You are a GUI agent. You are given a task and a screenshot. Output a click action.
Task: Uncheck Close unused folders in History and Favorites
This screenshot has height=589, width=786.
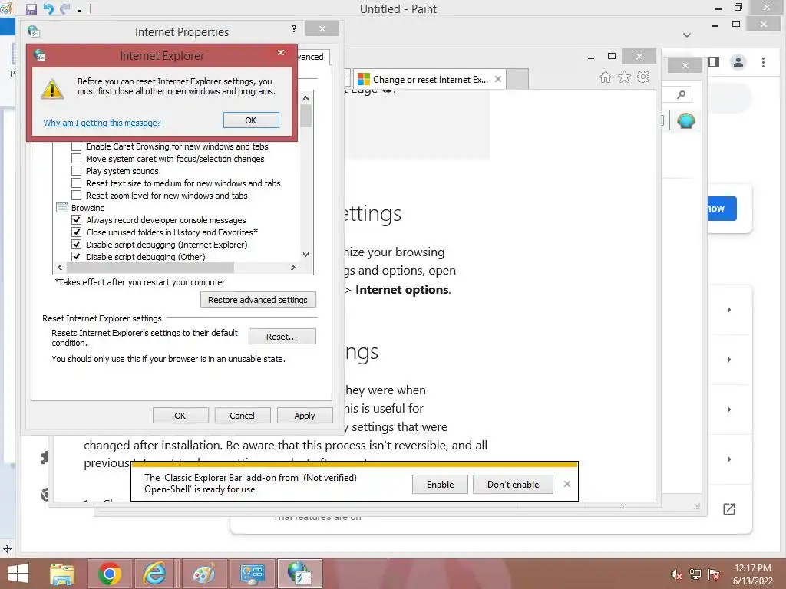[76, 232]
